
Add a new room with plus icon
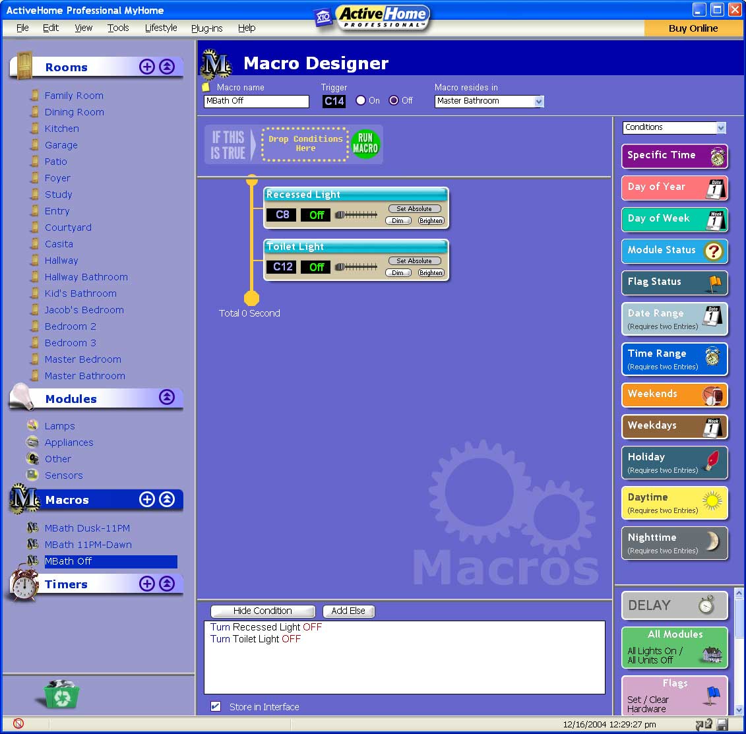[x=147, y=67]
